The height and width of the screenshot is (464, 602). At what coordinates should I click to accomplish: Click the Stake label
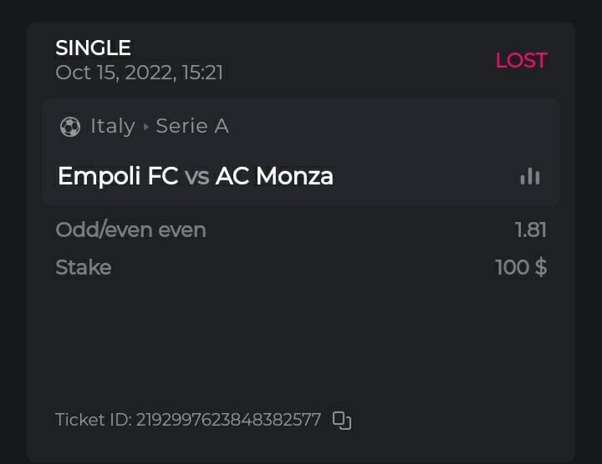coord(83,267)
